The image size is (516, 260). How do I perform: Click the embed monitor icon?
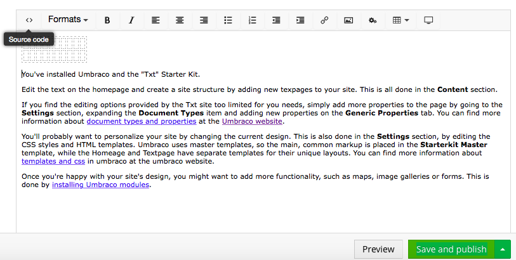click(x=428, y=20)
